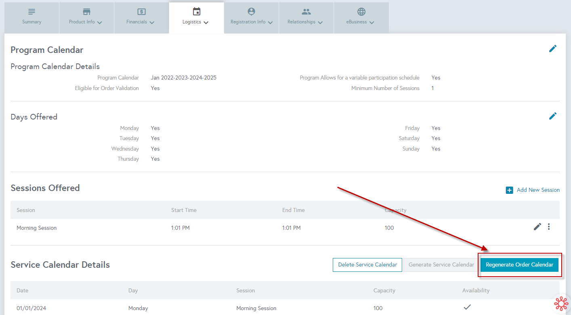Open the Financials tab
This screenshot has height=315, width=571.
tap(141, 18)
